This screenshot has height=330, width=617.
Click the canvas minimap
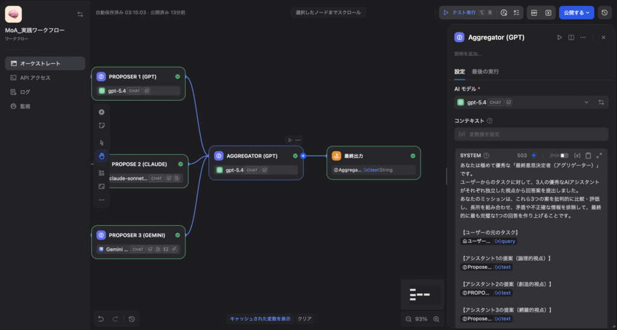coord(422,294)
